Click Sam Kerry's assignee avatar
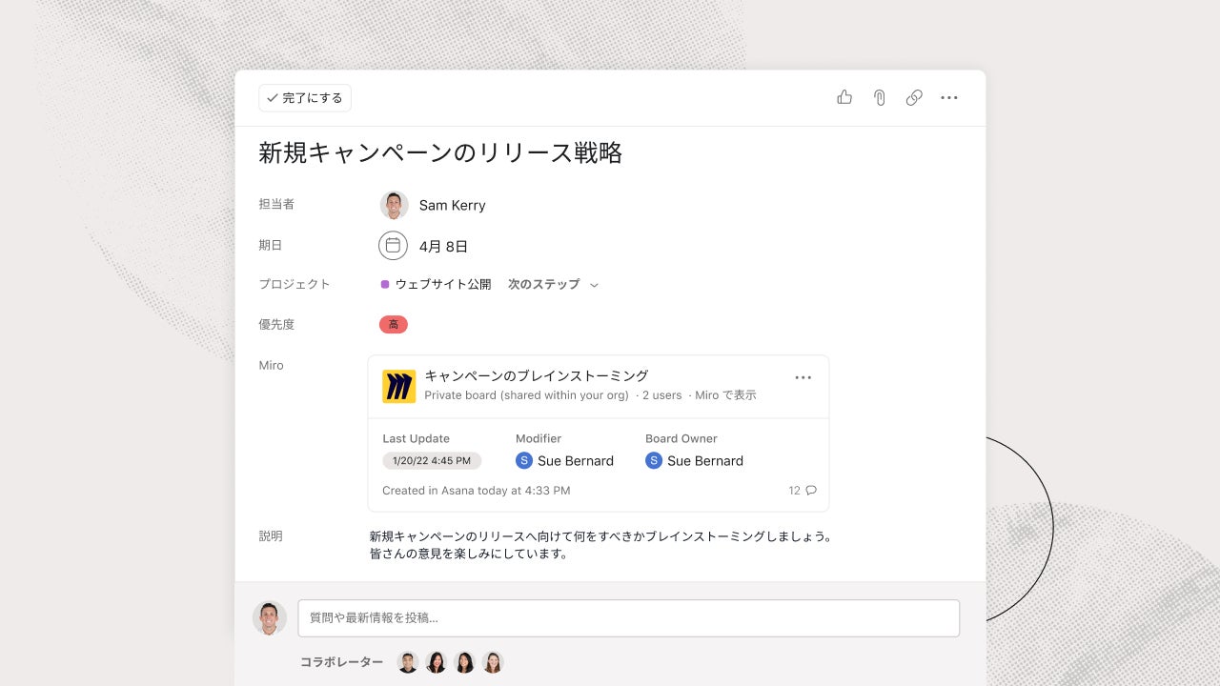The image size is (1220, 686). coord(394,205)
